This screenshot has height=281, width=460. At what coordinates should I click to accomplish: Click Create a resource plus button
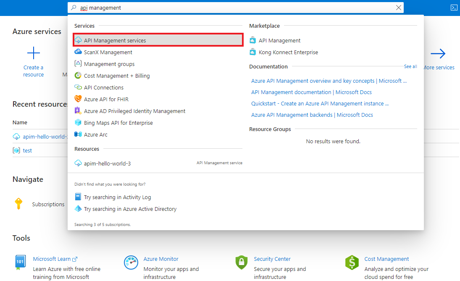[x=33, y=53]
